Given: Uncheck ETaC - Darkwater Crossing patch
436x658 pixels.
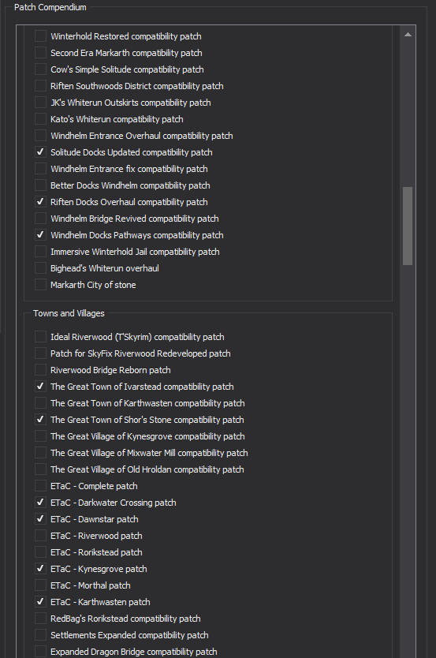Looking at the screenshot, I should point(40,503).
